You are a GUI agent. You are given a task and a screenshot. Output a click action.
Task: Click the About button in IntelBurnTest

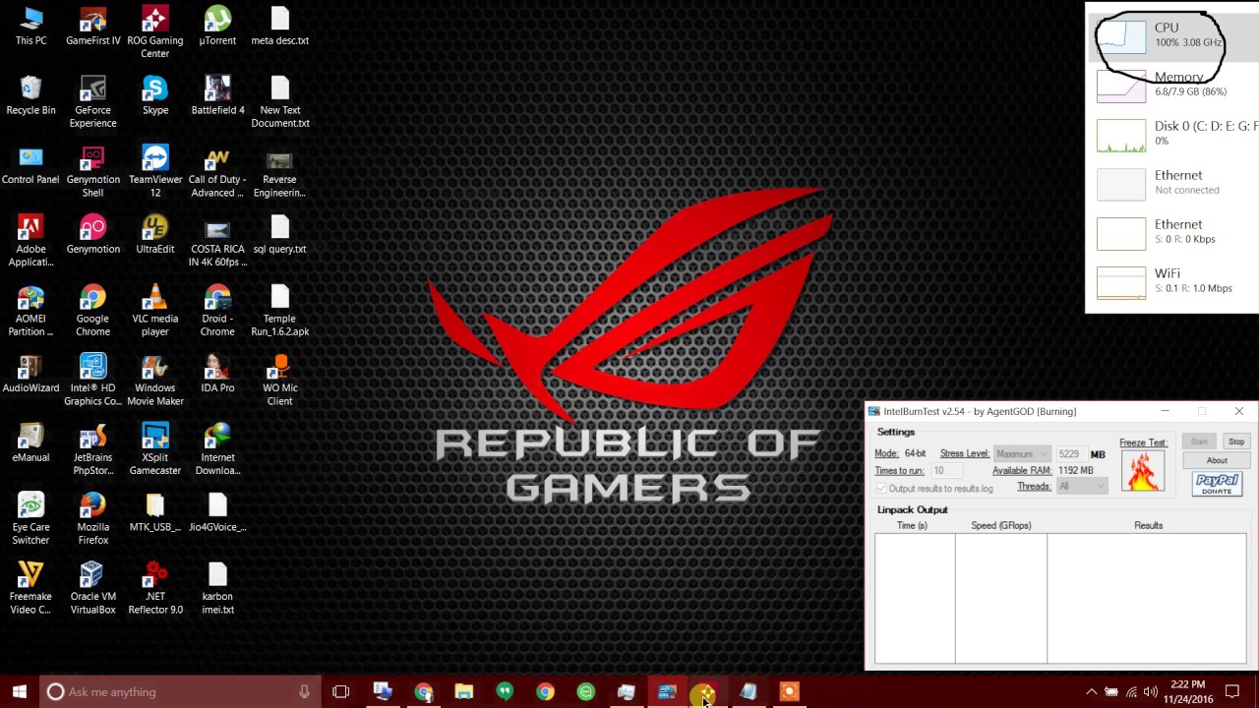coord(1217,460)
